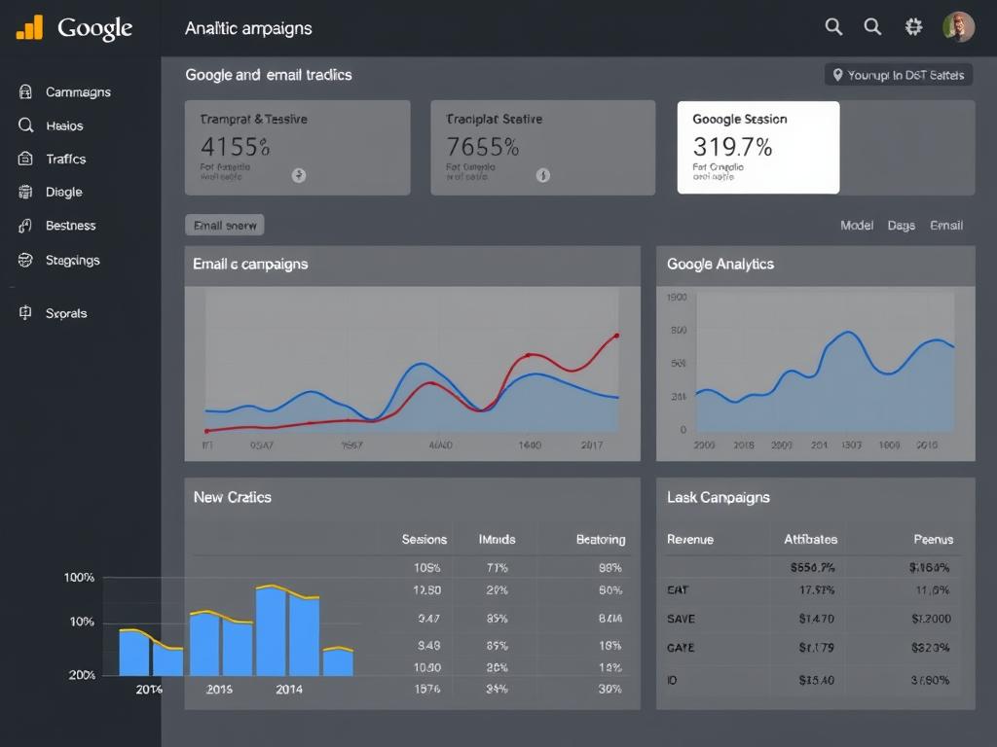Click the Traffcs sidebar icon

coord(25,159)
